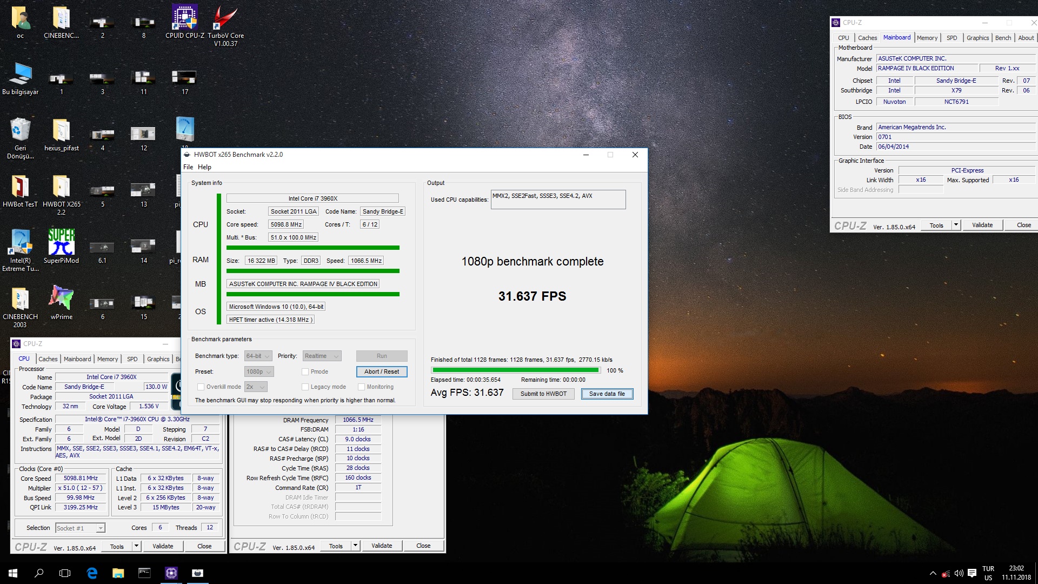Image resolution: width=1038 pixels, height=584 pixels.
Task: Open File Explorer from taskbar
Action: [x=118, y=573]
